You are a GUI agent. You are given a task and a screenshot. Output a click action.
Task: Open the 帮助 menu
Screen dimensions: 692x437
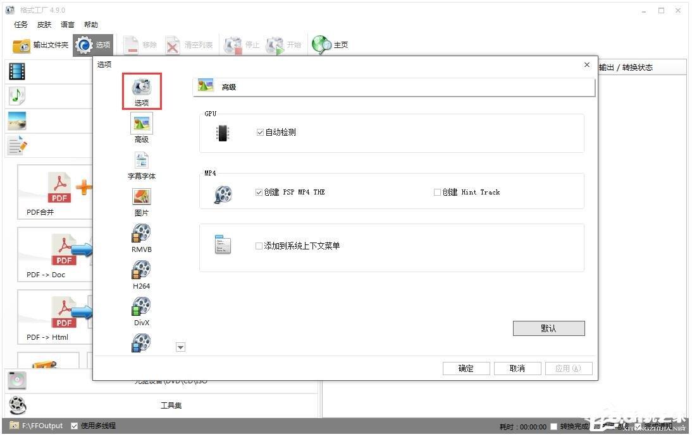pyautogui.click(x=91, y=25)
